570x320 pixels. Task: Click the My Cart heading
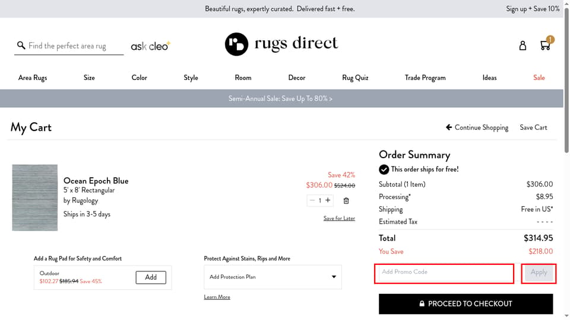pyautogui.click(x=31, y=127)
